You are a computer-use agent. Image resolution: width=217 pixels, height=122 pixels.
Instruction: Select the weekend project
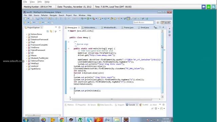pos(35,66)
